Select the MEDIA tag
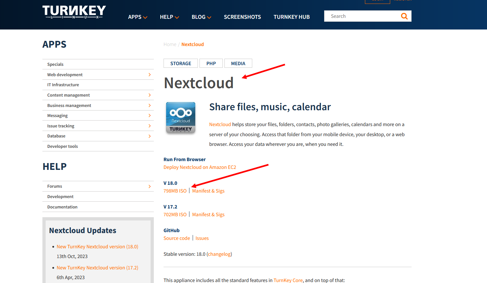The image size is (487, 283). point(238,64)
